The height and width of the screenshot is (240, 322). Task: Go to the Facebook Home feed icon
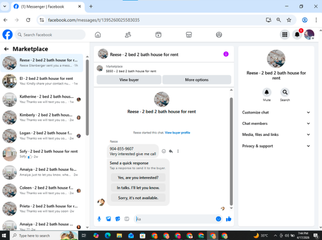click(x=98, y=35)
